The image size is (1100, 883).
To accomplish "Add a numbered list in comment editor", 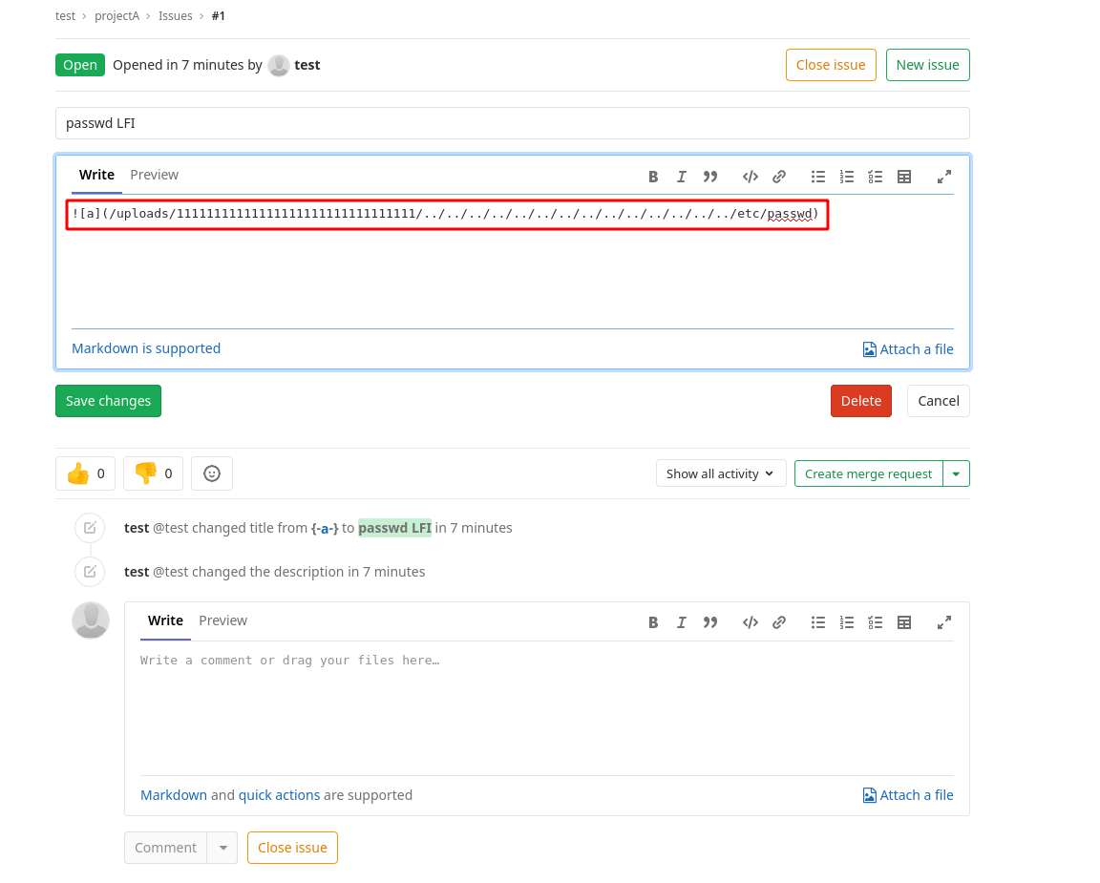I will pyautogui.click(x=847, y=622).
